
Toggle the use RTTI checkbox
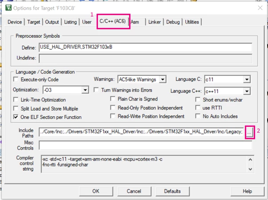coord(198,108)
